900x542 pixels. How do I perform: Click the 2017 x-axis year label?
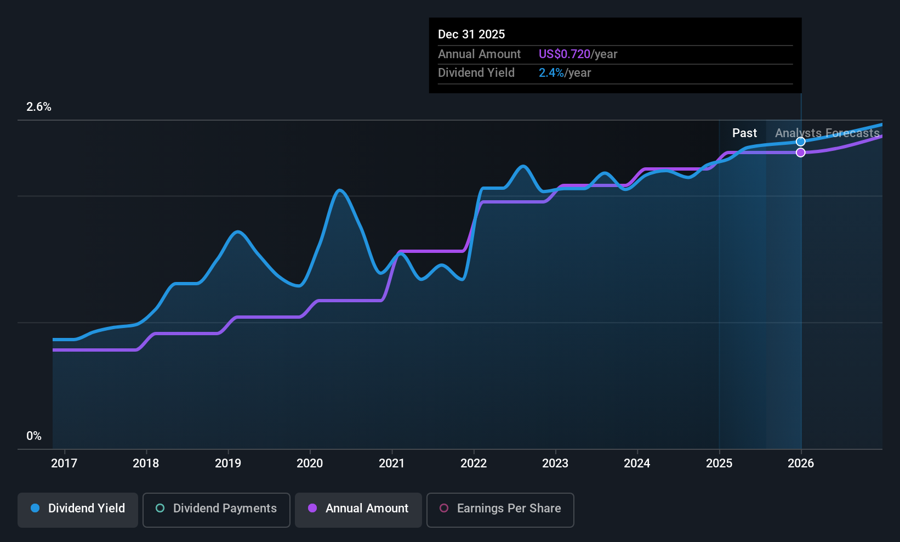coord(64,463)
